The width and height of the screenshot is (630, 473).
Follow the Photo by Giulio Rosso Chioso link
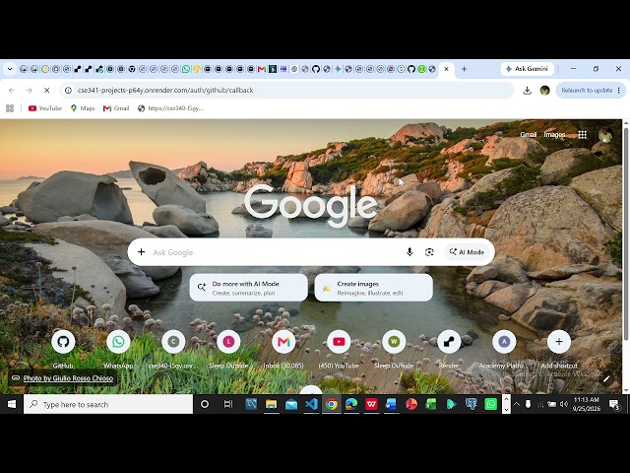pos(68,378)
